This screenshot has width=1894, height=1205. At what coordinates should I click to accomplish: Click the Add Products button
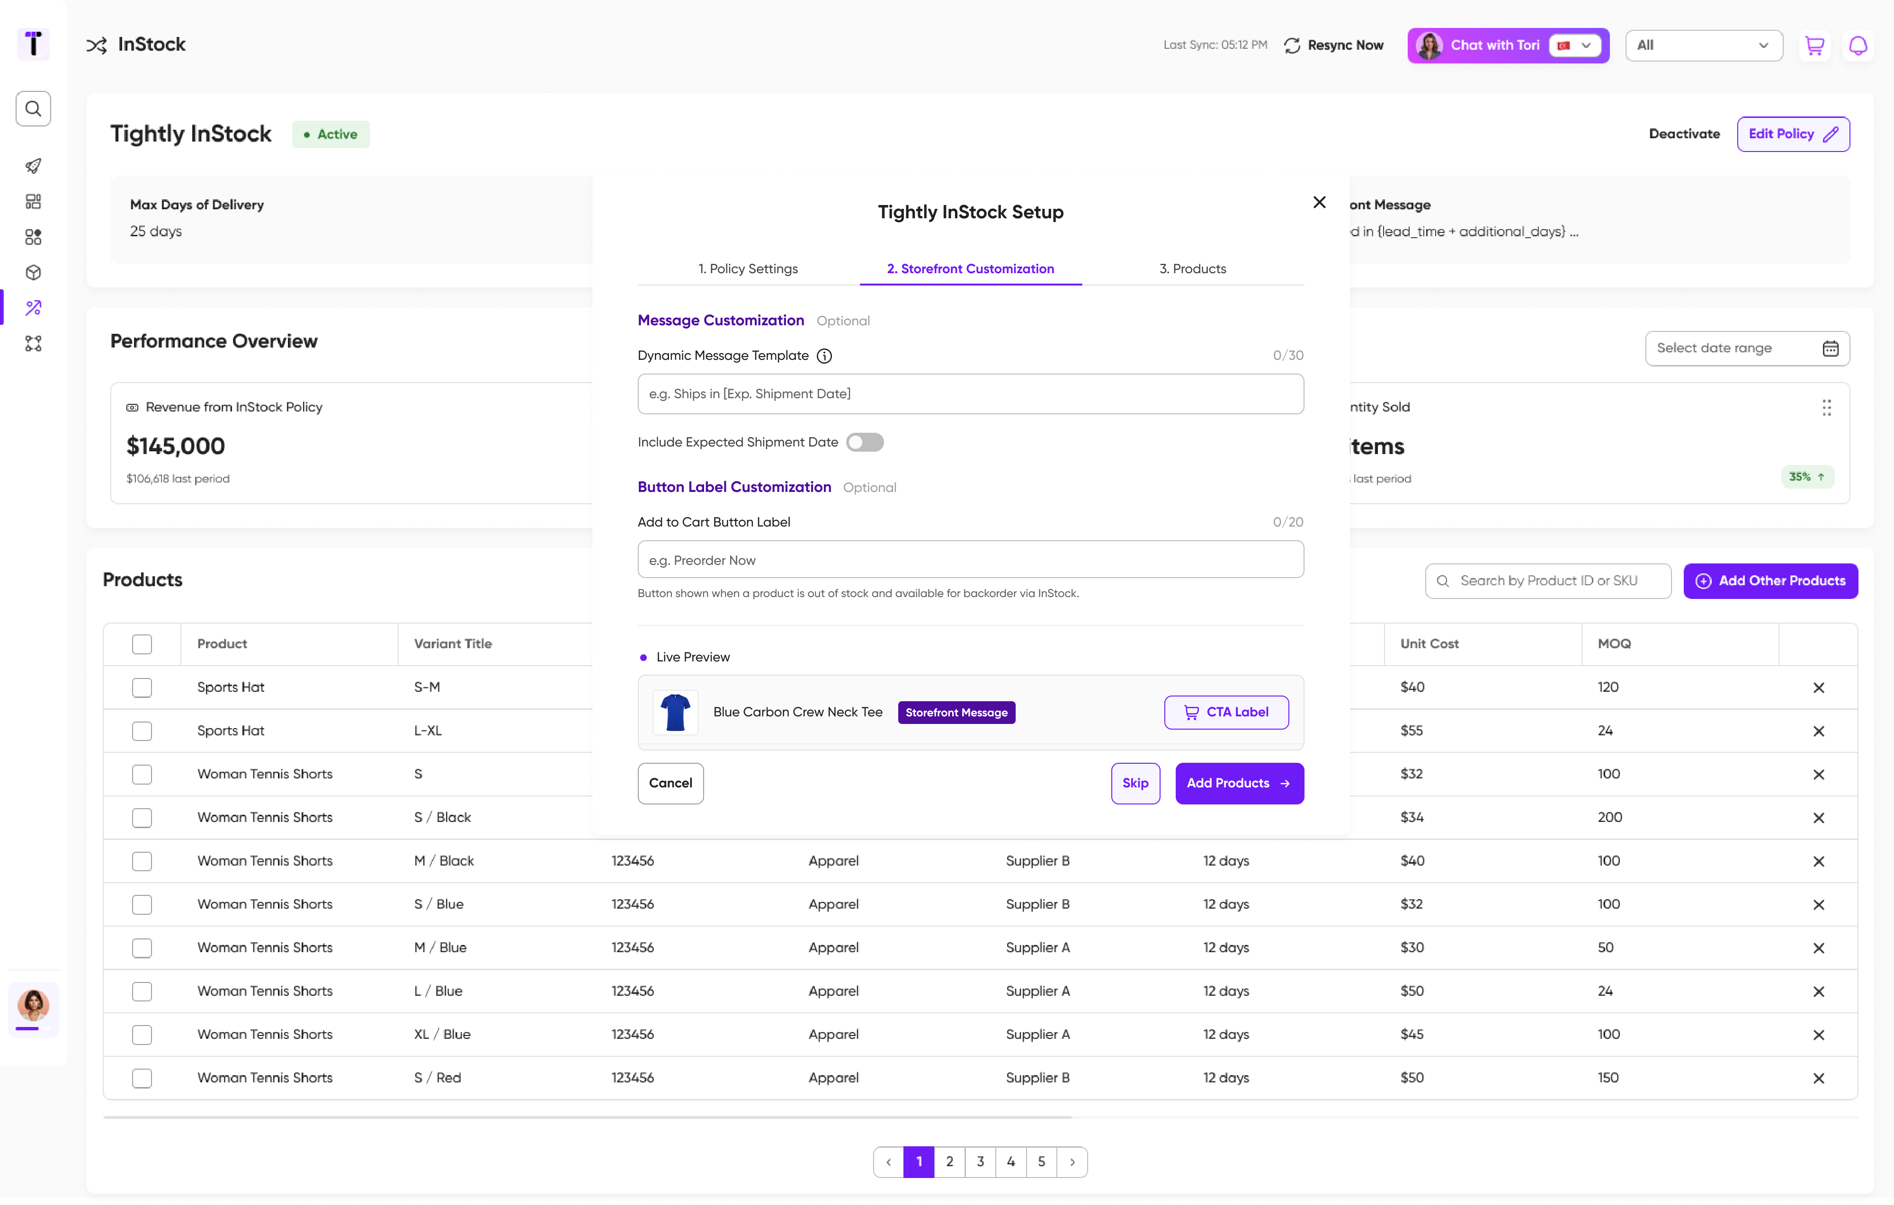(x=1239, y=784)
